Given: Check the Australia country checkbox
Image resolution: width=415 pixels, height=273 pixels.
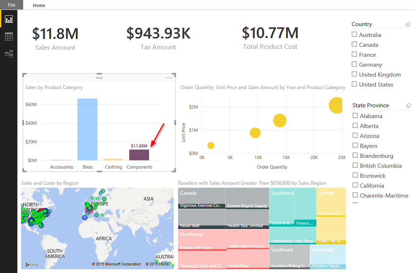Looking at the screenshot, I should 355,35.
